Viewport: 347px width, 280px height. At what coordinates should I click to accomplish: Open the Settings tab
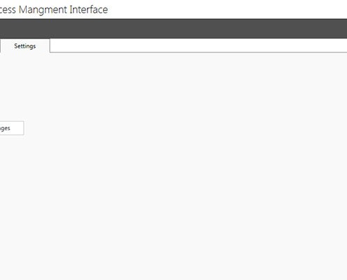[25, 45]
